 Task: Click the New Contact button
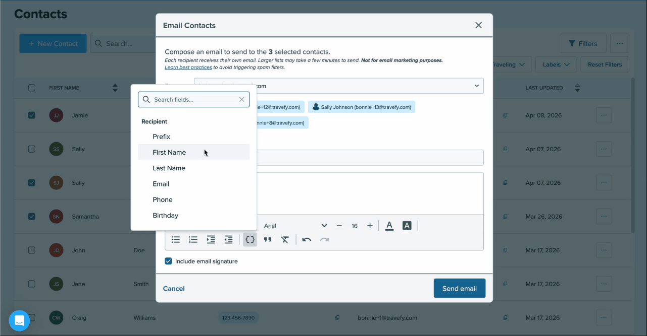click(x=53, y=43)
